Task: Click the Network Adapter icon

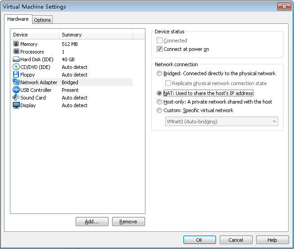Action: pyautogui.click(x=16, y=82)
